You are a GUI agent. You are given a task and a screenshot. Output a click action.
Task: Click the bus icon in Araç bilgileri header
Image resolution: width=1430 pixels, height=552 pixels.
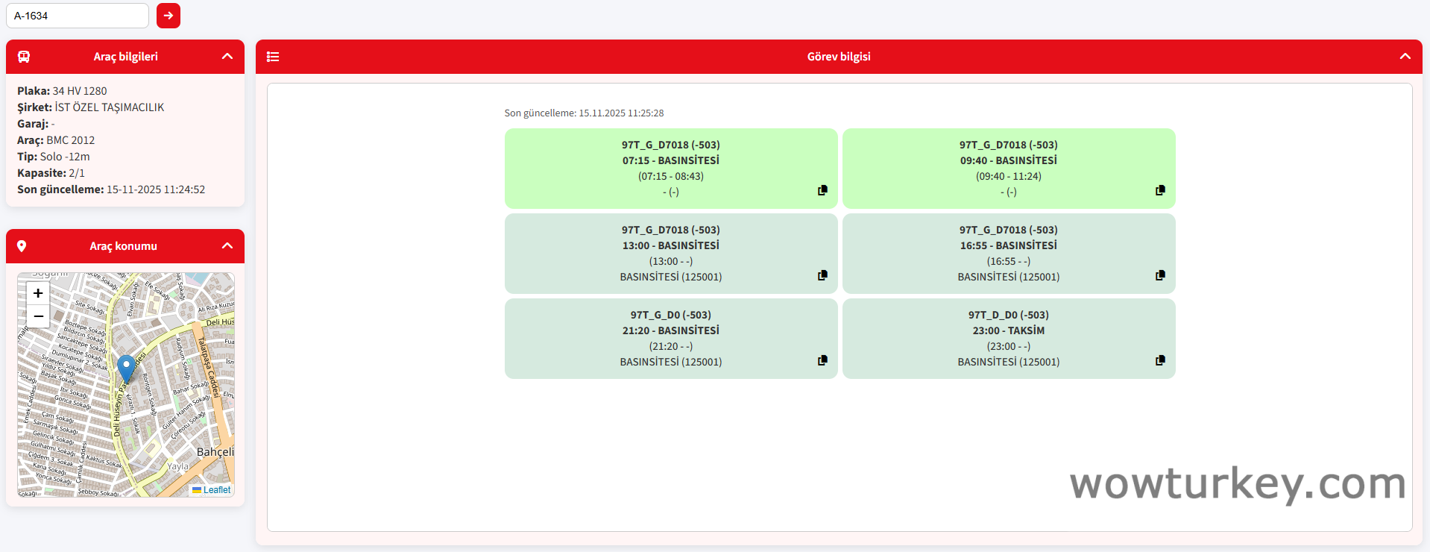point(24,57)
